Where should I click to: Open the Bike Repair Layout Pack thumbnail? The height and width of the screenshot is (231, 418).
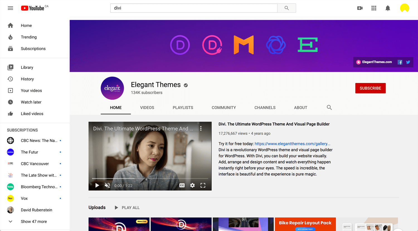tap(305, 224)
